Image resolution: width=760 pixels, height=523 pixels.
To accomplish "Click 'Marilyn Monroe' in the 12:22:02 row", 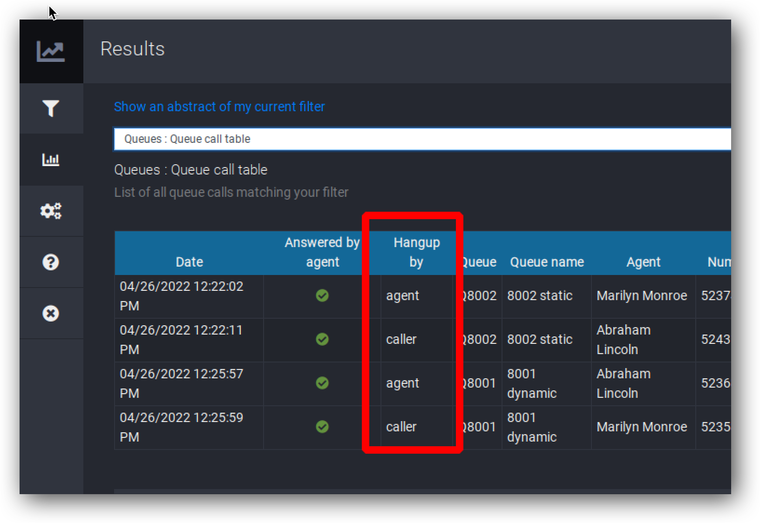I will tap(642, 295).
